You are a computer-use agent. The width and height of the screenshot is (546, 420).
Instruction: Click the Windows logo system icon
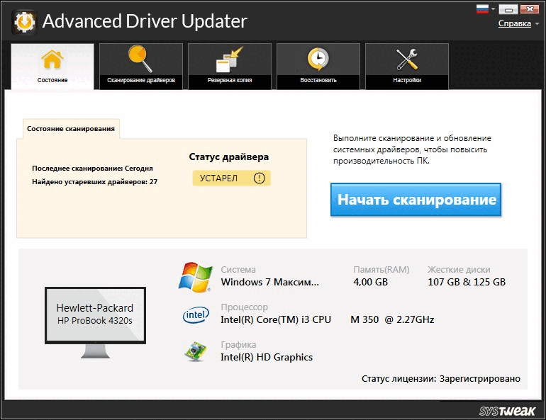pos(195,277)
